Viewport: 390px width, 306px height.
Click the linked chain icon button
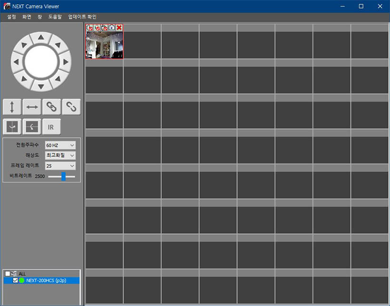(x=51, y=107)
